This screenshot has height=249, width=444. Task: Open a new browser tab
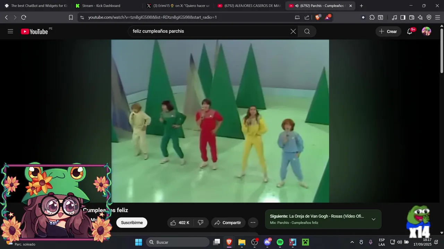[x=361, y=6]
